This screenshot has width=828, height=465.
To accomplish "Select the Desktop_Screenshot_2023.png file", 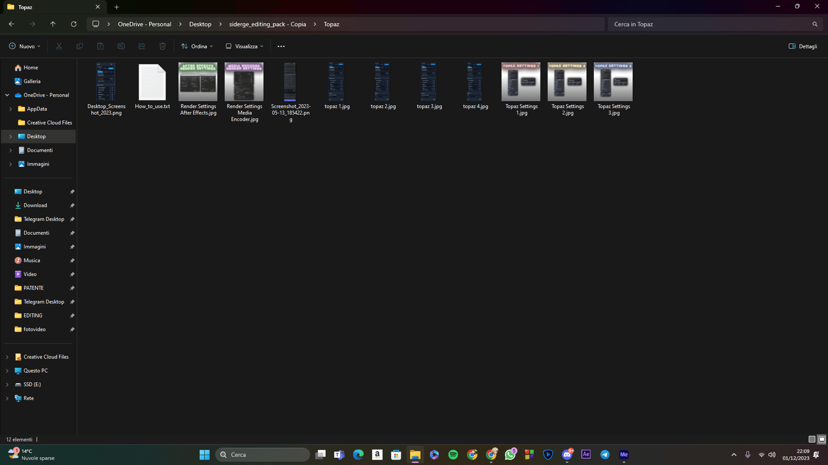I will click(x=106, y=89).
